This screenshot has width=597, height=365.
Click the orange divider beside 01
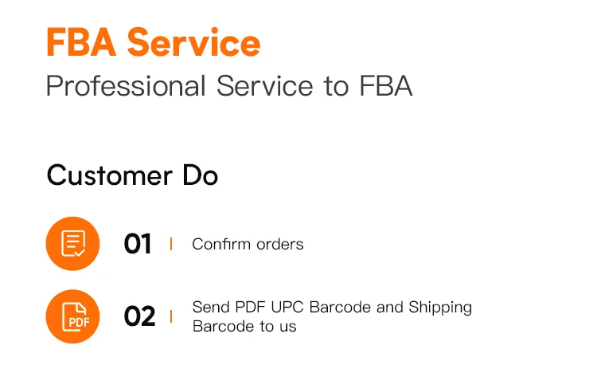pos(171,244)
